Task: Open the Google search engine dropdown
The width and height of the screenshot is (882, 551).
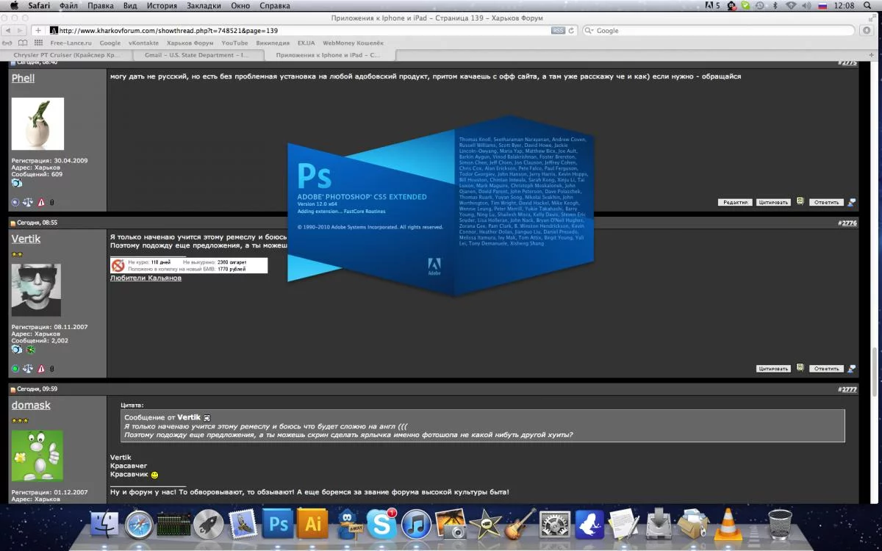Action: click(x=589, y=31)
